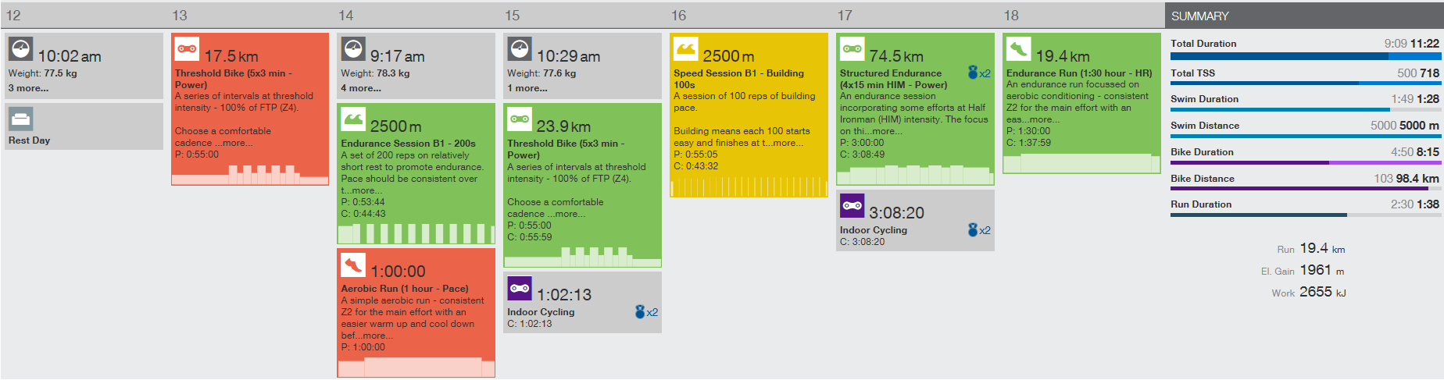Select the SUMMARY column header

1200,16
